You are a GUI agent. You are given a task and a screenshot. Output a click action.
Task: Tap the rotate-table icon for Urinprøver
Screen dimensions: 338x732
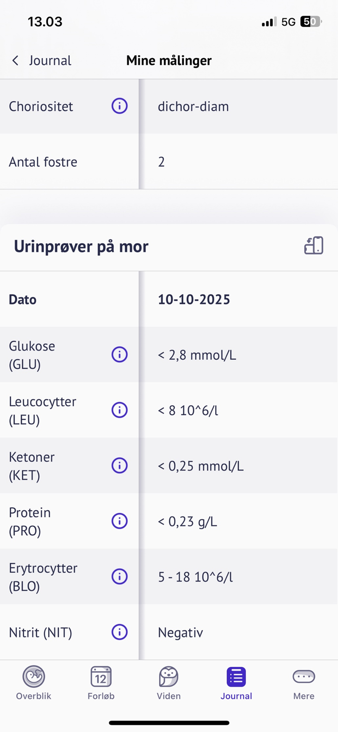coord(314,246)
